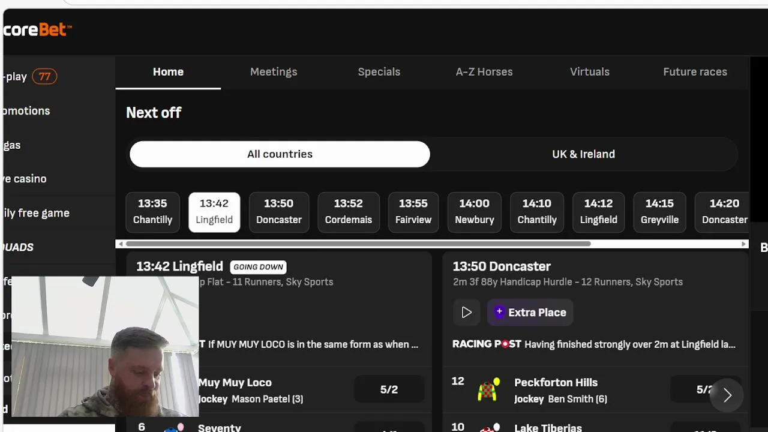Click the video play icon for Doncaster race

[x=466, y=313]
